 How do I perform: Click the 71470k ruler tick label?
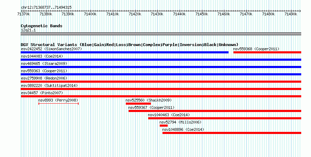pos(246,14)
